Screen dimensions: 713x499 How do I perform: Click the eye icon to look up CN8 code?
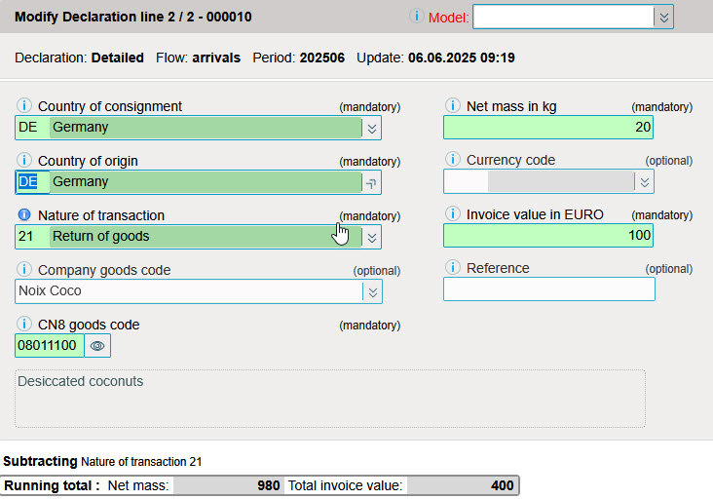point(97,346)
